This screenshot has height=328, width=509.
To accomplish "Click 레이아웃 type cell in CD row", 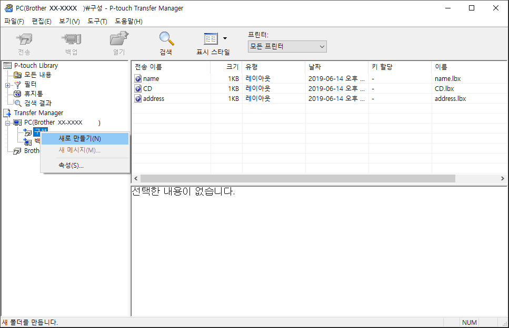I will click(x=258, y=89).
